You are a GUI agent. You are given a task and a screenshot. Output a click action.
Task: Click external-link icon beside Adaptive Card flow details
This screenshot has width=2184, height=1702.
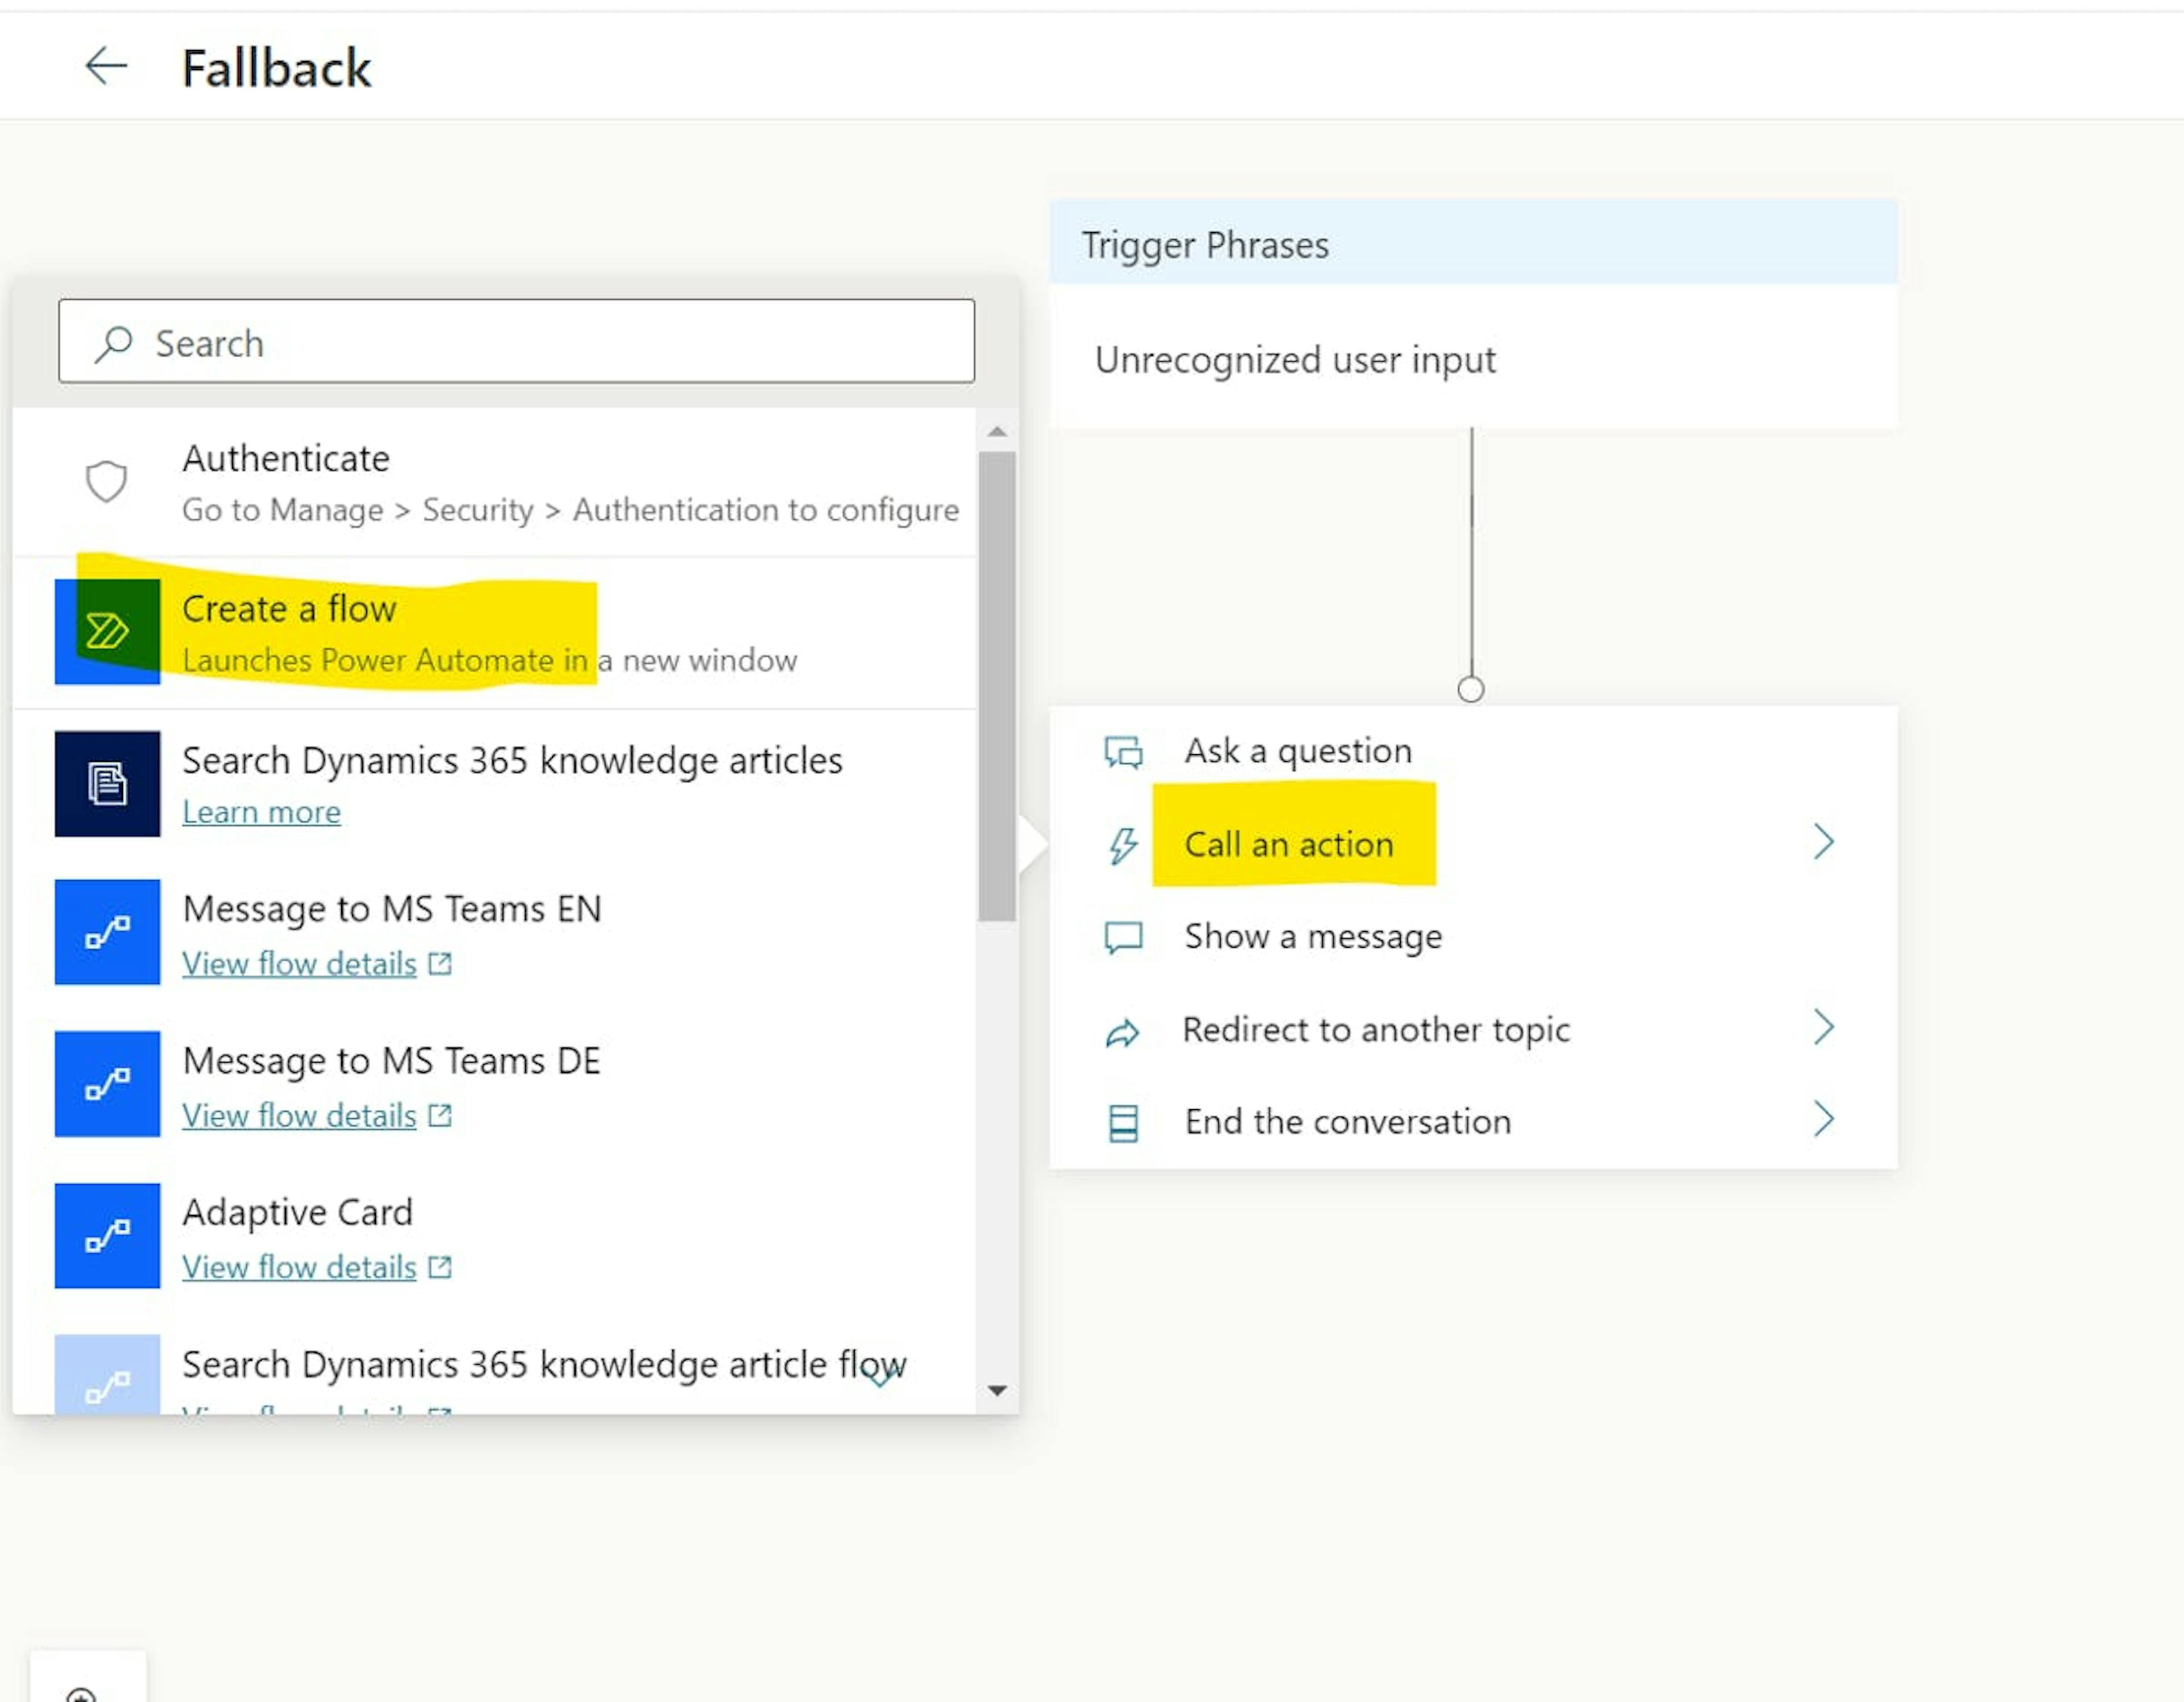point(440,1268)
